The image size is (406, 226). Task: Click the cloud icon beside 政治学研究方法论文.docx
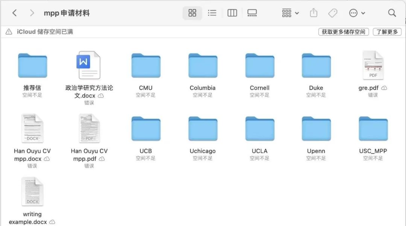[101, 96]
